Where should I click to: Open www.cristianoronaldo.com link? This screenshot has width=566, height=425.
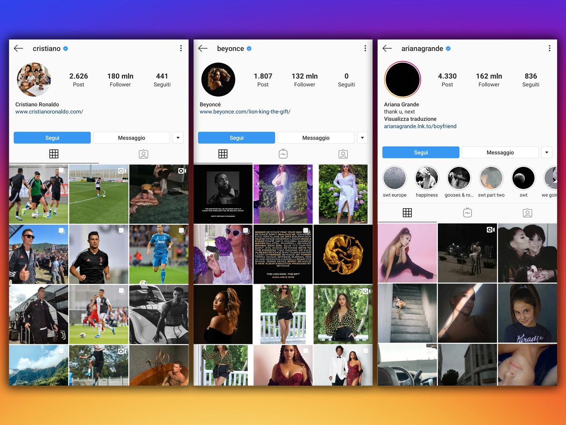click(x=49, y=112)
